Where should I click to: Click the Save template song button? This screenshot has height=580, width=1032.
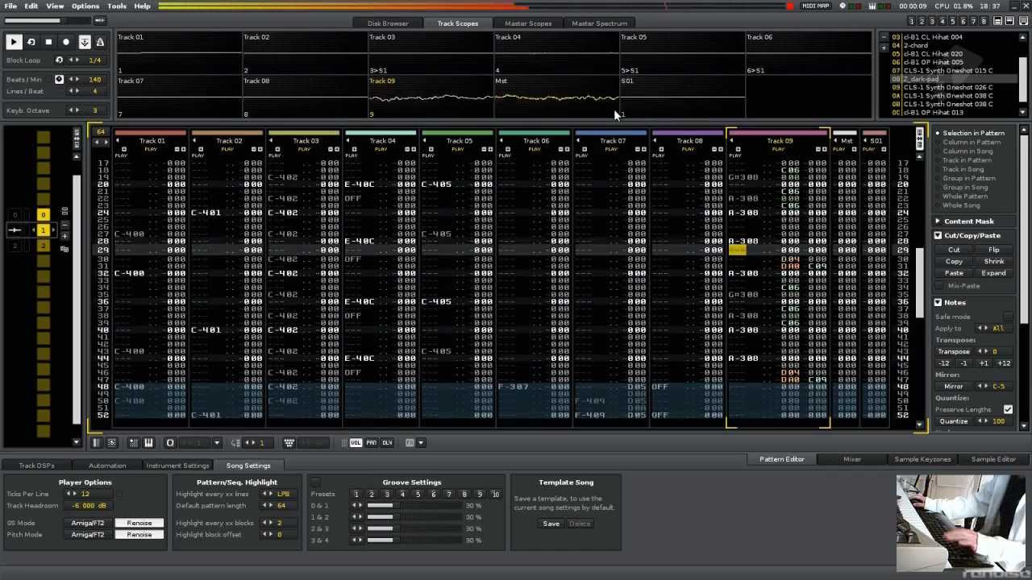[551, 524]
